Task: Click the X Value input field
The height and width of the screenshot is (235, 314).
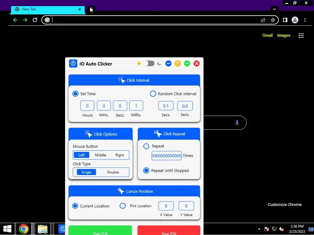Action: pyautogui.click(x=166, y=206)
